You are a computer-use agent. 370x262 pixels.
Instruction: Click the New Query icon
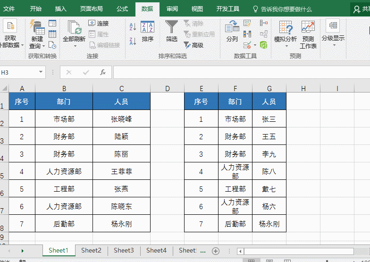(x=36, y=27)
